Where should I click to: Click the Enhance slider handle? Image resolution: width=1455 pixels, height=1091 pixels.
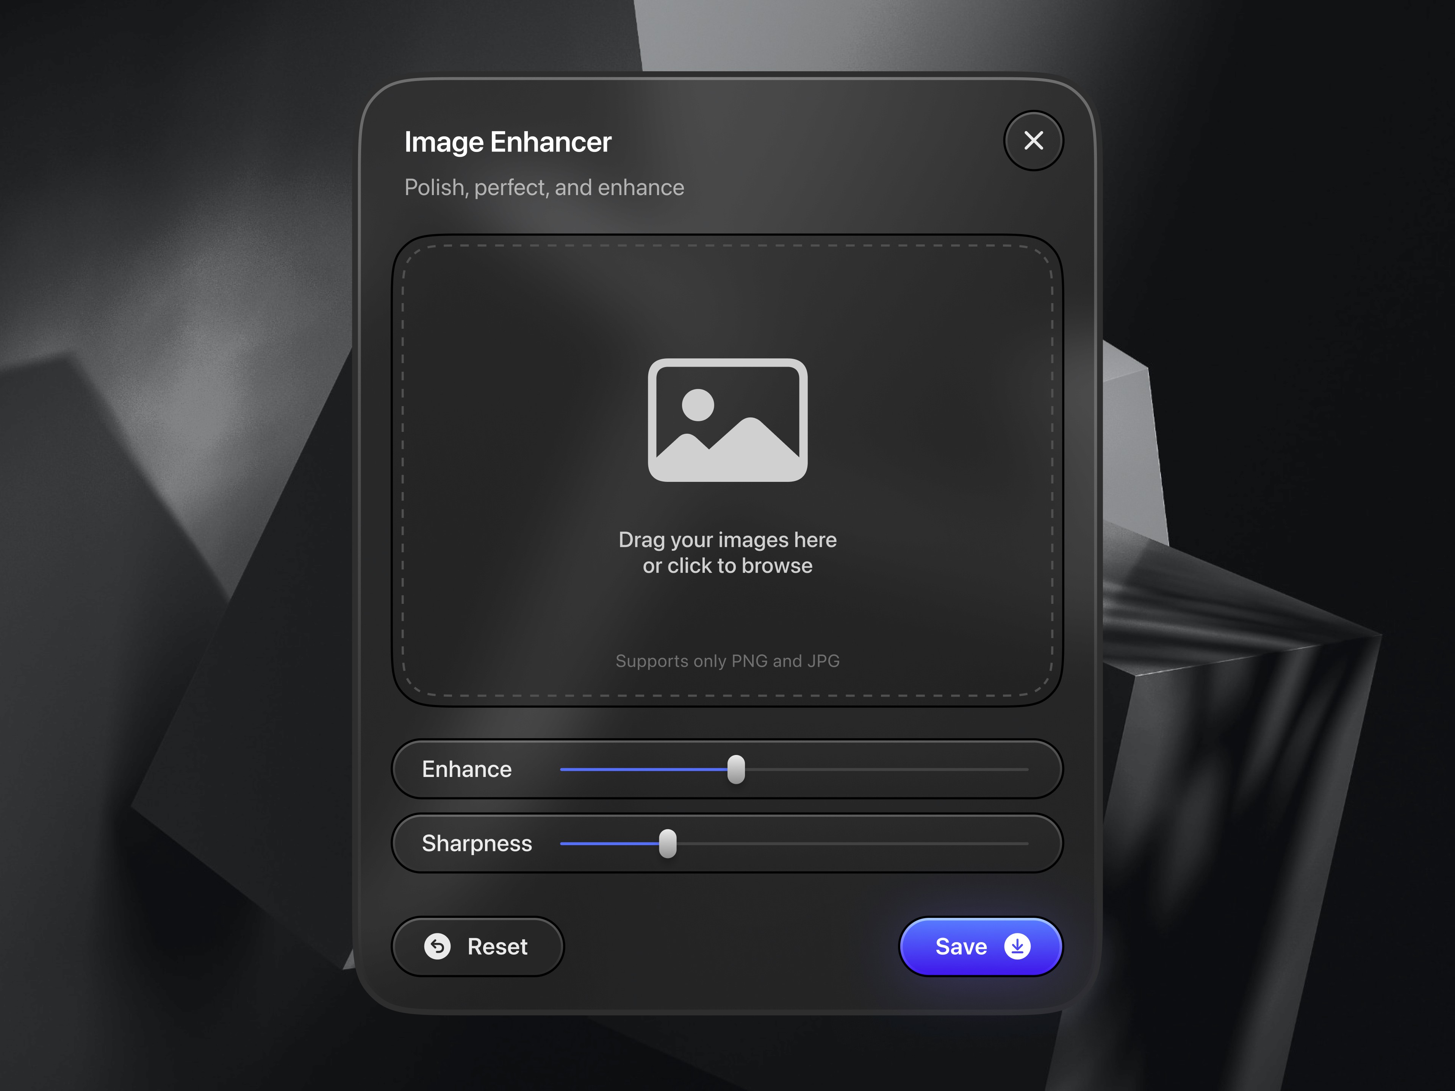(735, 769)
